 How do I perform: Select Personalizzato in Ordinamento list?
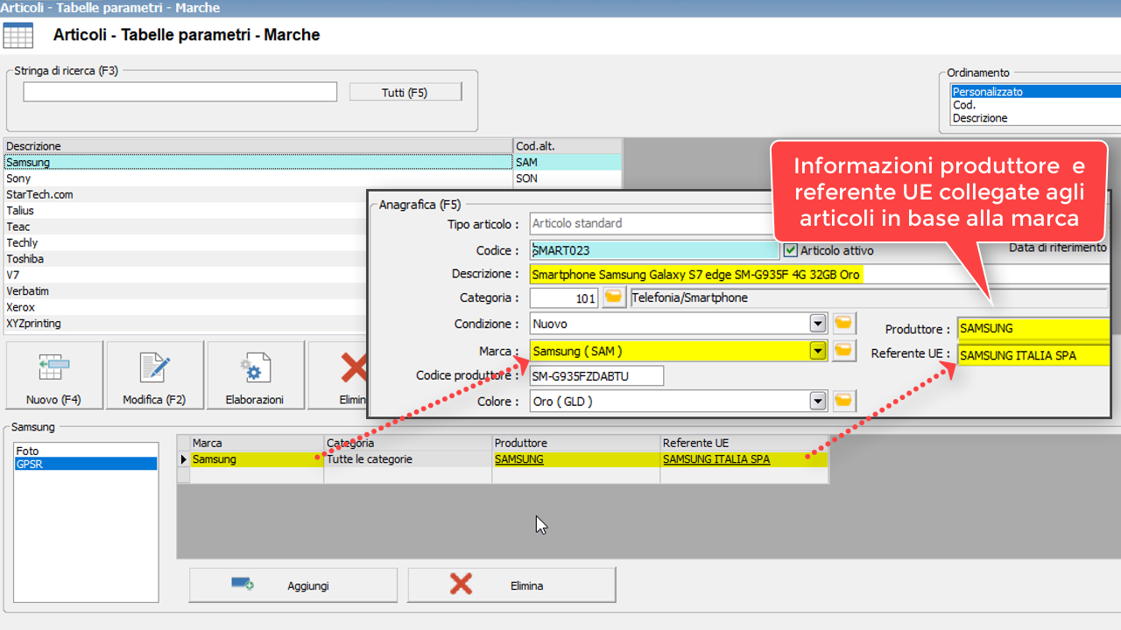tap(1036, 92)
